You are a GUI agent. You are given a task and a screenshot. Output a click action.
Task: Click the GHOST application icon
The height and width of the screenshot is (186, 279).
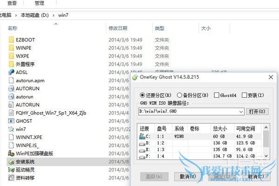pos(11,121)
